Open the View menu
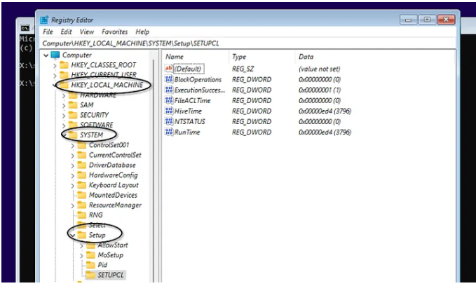The image size is (476, 286). pyautogui.click(x=86, y=32)
